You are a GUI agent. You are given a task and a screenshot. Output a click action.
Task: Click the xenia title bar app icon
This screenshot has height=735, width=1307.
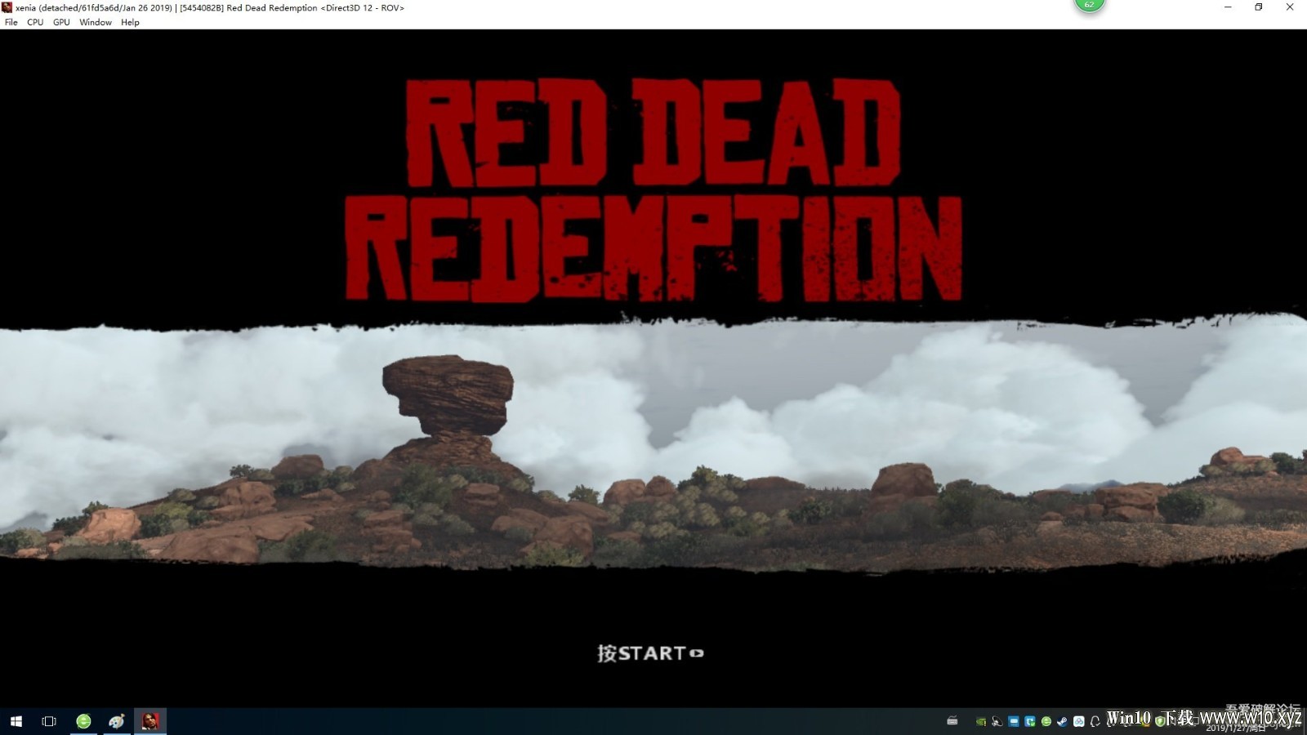click(x=7, y=7)
